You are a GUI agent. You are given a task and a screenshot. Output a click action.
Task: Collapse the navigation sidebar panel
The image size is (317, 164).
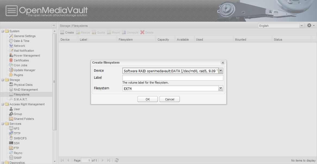pyautogui.click(x=54, y=25)
